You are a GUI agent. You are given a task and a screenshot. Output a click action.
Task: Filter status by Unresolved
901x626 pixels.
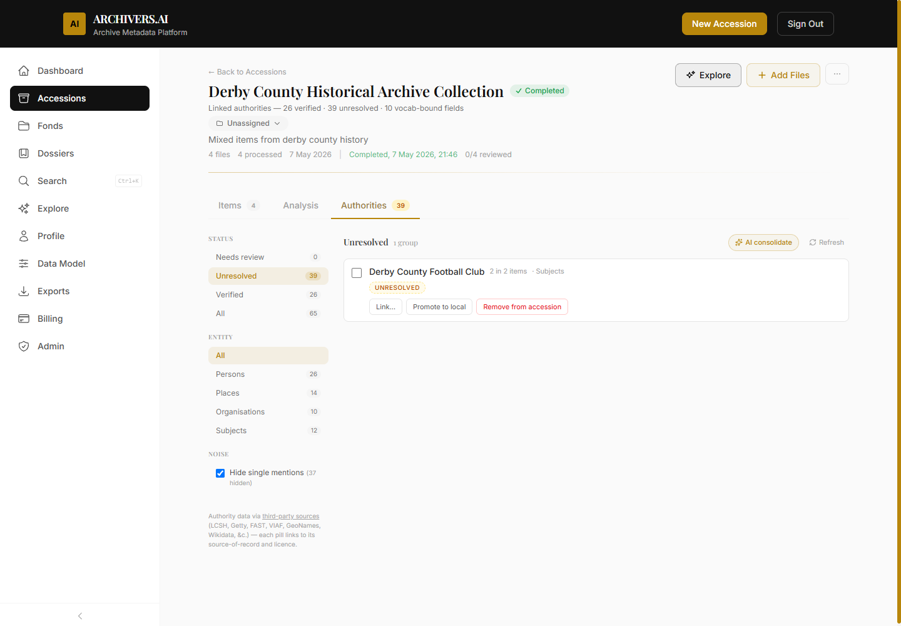pos(268,276)
